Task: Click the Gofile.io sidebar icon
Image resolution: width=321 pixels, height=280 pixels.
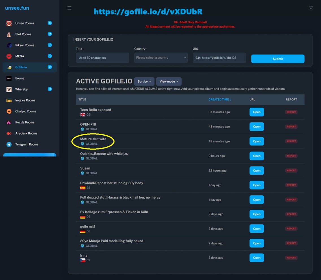Action: [9, 67]
